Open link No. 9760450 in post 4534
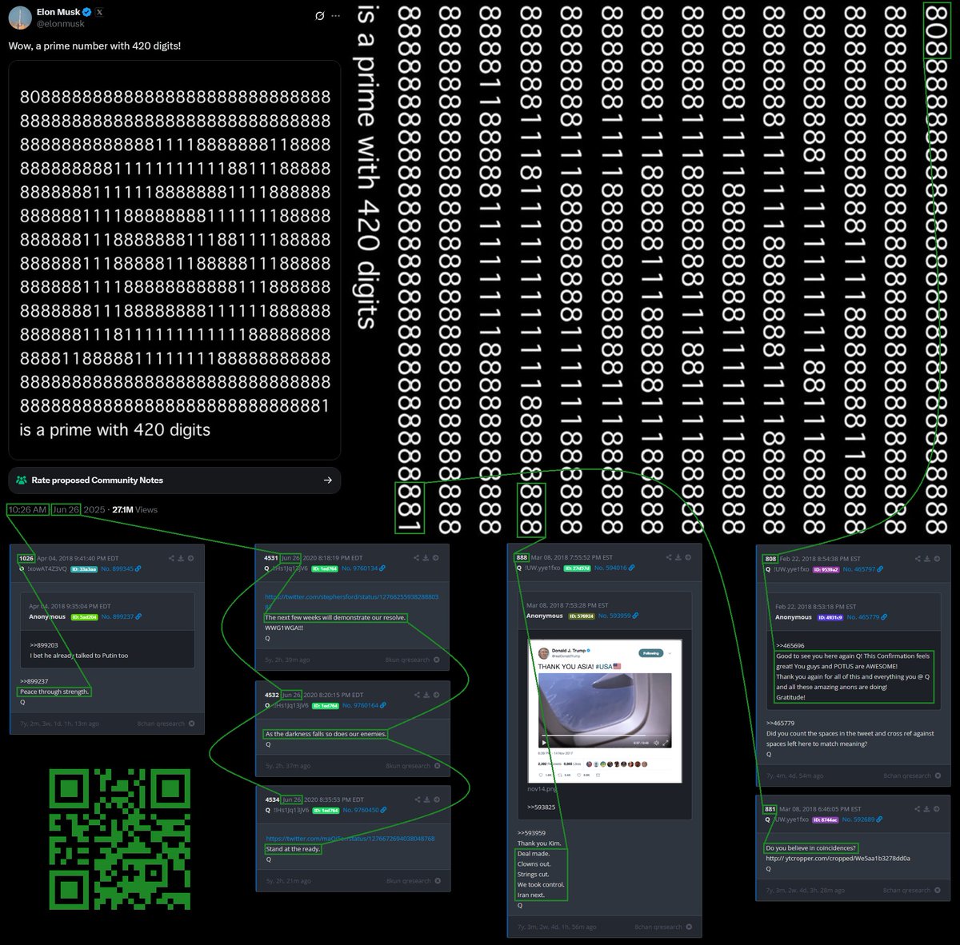960x945 pixels. pos(364,810)
